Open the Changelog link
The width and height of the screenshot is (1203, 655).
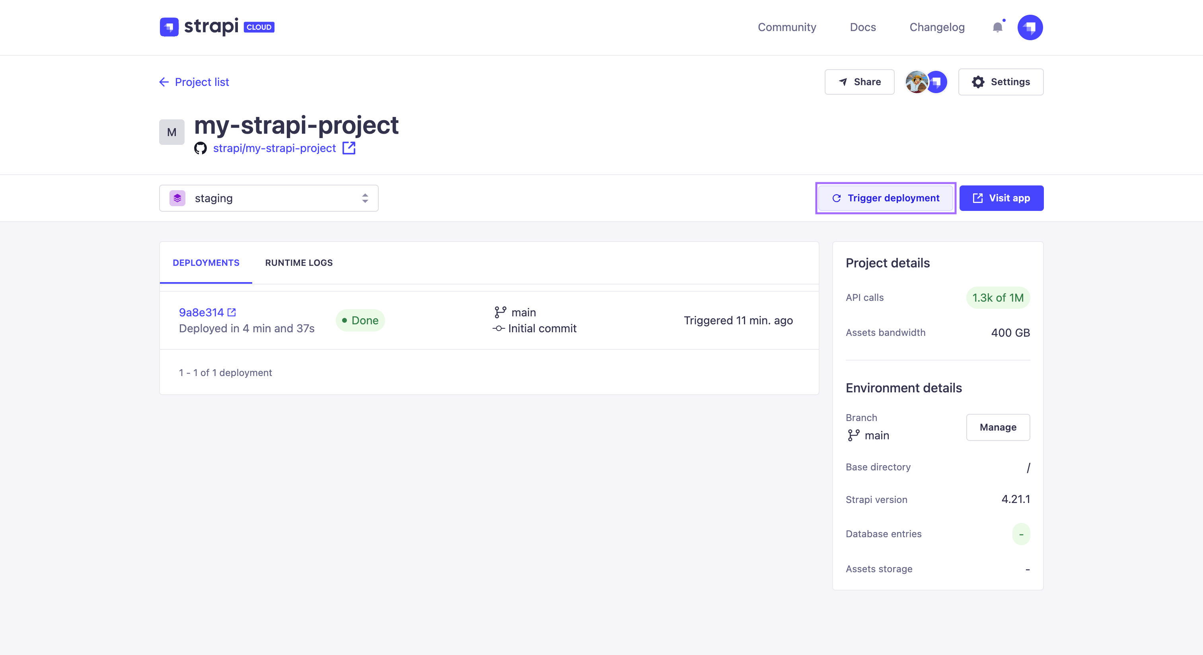click(936, 27)
